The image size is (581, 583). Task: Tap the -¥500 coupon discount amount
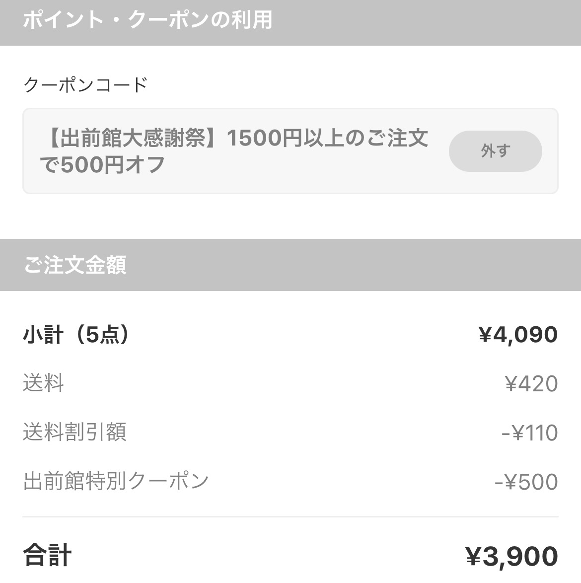click(x=526, y=482)
